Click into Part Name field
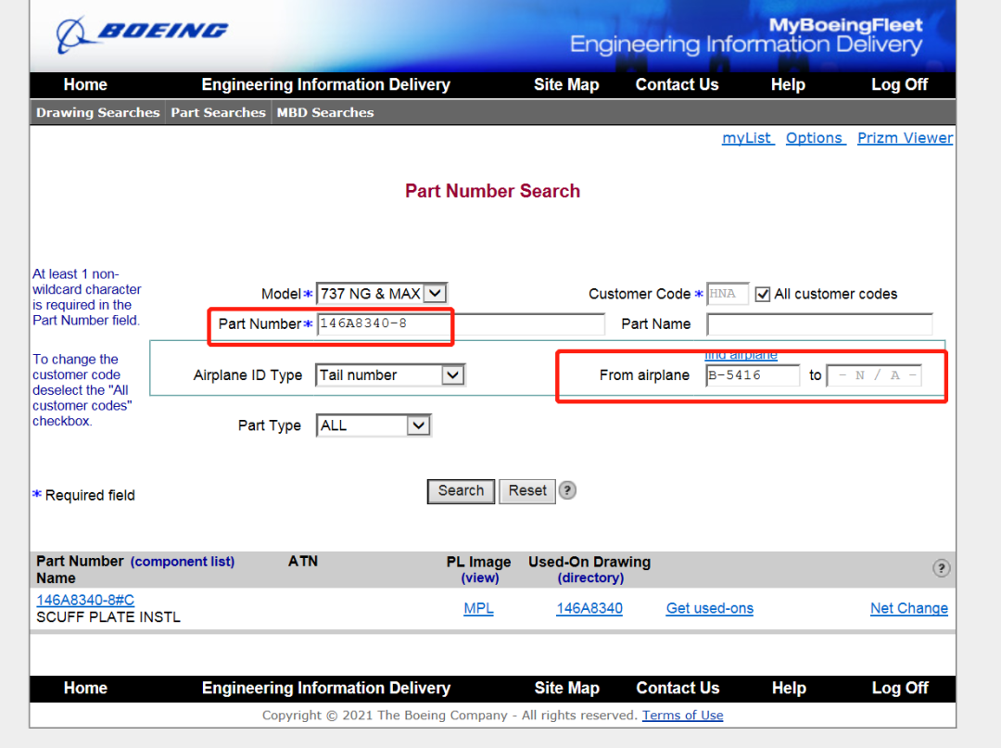 click(819, 323)
